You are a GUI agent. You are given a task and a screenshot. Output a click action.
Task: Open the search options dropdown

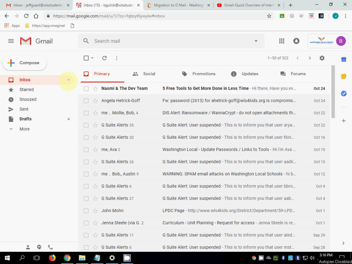pyautogui.click(x=256, y=41)
